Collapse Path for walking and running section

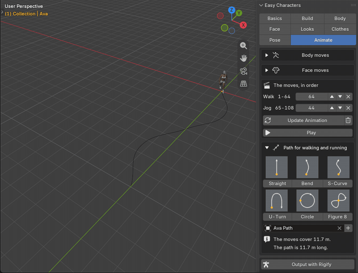(x=267, y=147)
